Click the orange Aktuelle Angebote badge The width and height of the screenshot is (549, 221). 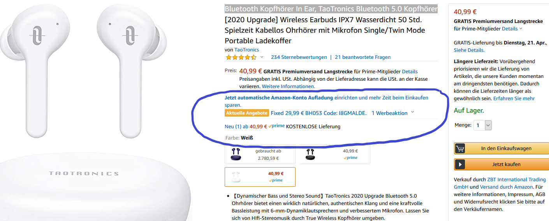tap(247, 113)
